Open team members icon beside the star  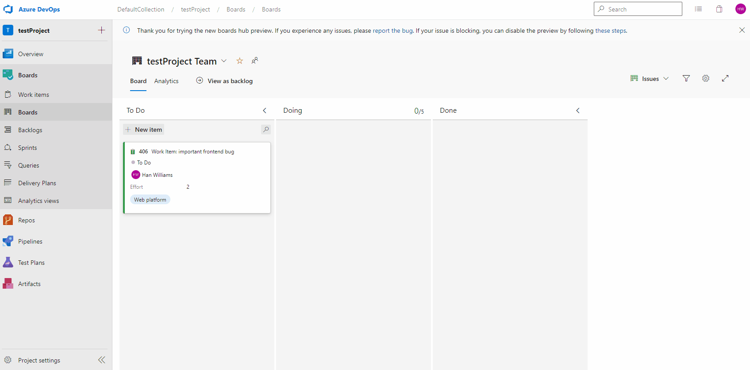coord(254,61)
